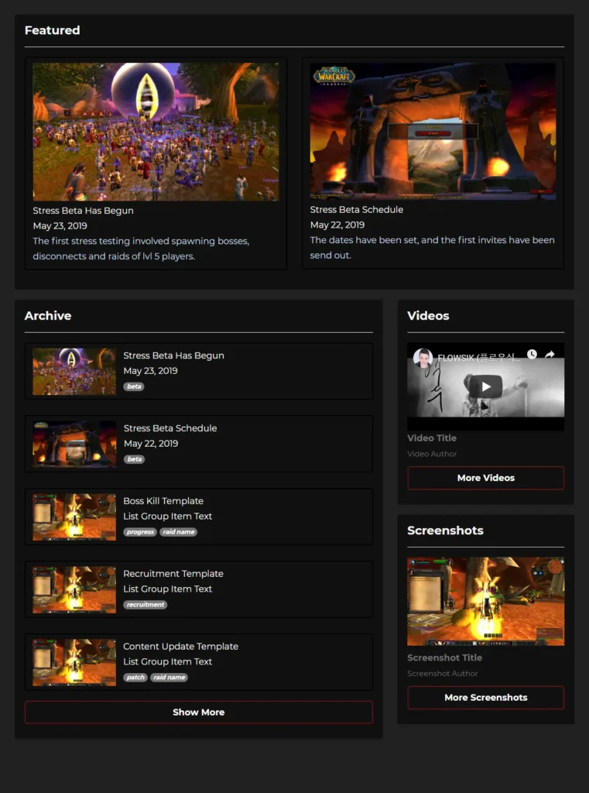The width and height of the screenshot is (589, 793).
Task: Click the Watch Later clock icon on video
Action: point(532,355)
